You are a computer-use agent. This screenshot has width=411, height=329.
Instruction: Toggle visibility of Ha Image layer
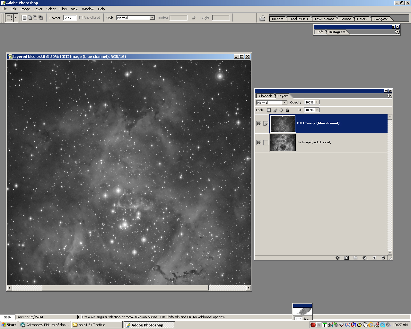258,142
